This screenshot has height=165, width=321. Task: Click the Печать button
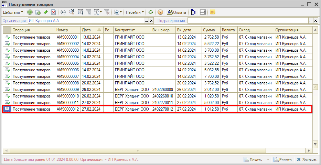[x=253, y=160]
